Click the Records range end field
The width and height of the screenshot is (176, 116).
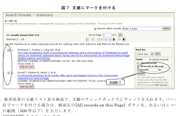click(166, 70)
